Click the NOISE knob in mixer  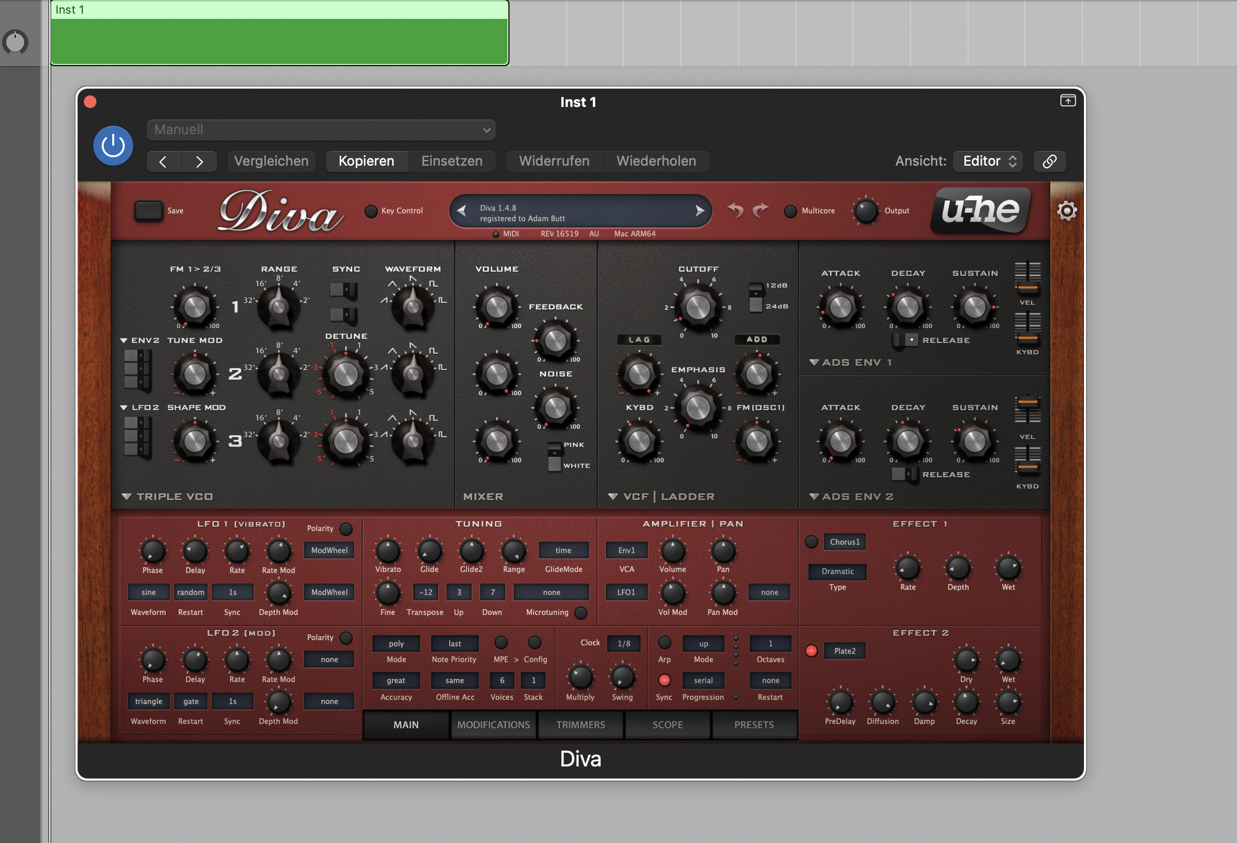click(x=555, y=407)
